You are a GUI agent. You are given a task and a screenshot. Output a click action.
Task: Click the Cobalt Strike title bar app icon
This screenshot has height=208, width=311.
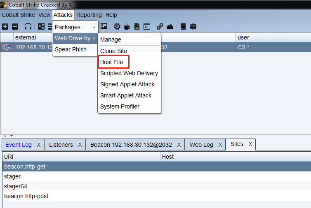pos(3,5)
